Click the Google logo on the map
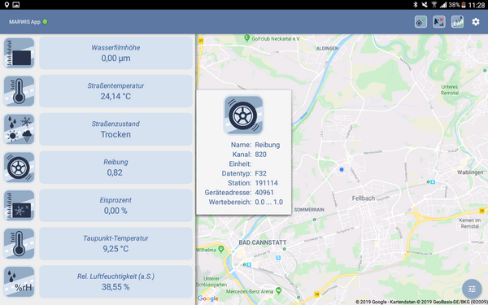 207,298
